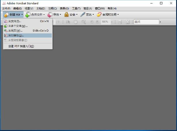The width and height of the screenshot is (177, 131).
Task: Open the 窗口(W) menu
Action: (x=100, y=9)
